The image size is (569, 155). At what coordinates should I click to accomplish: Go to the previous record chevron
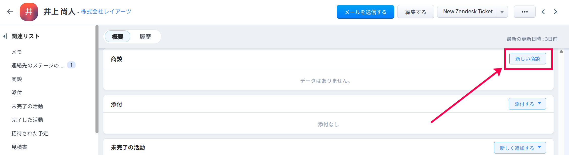point(543,12)
